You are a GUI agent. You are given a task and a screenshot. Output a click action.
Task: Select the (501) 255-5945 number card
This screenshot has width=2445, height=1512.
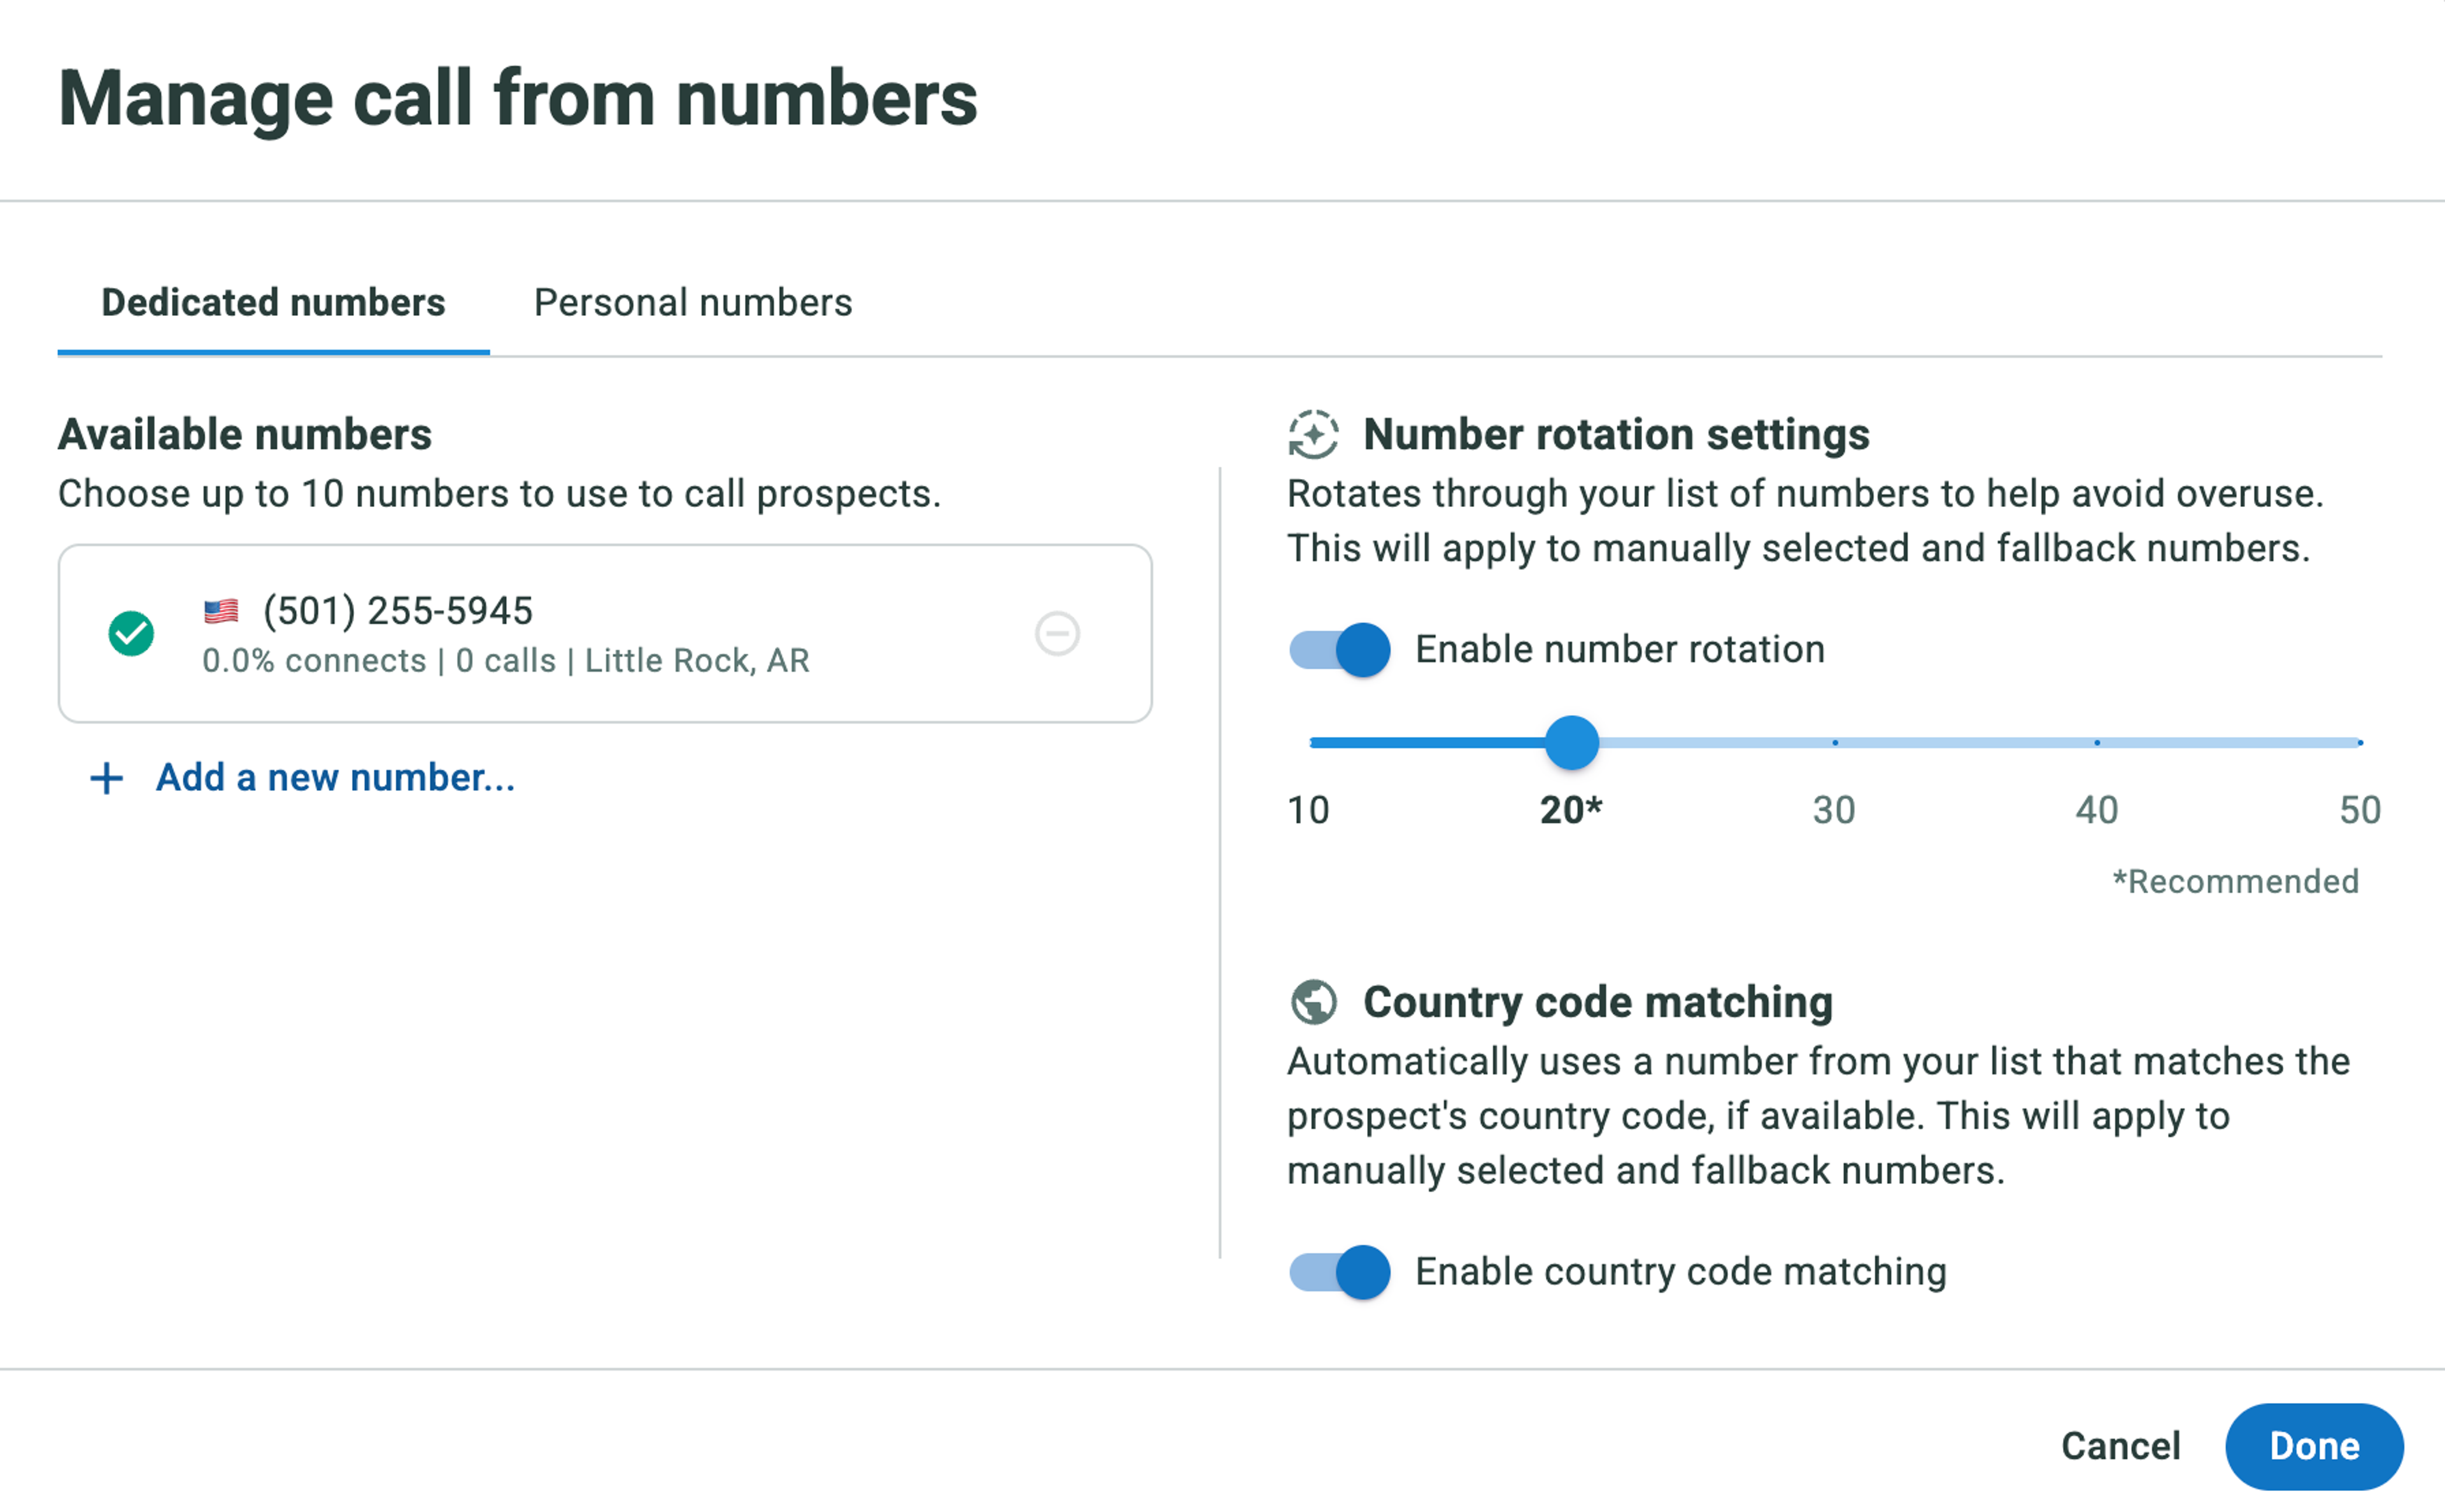point(605,633)
